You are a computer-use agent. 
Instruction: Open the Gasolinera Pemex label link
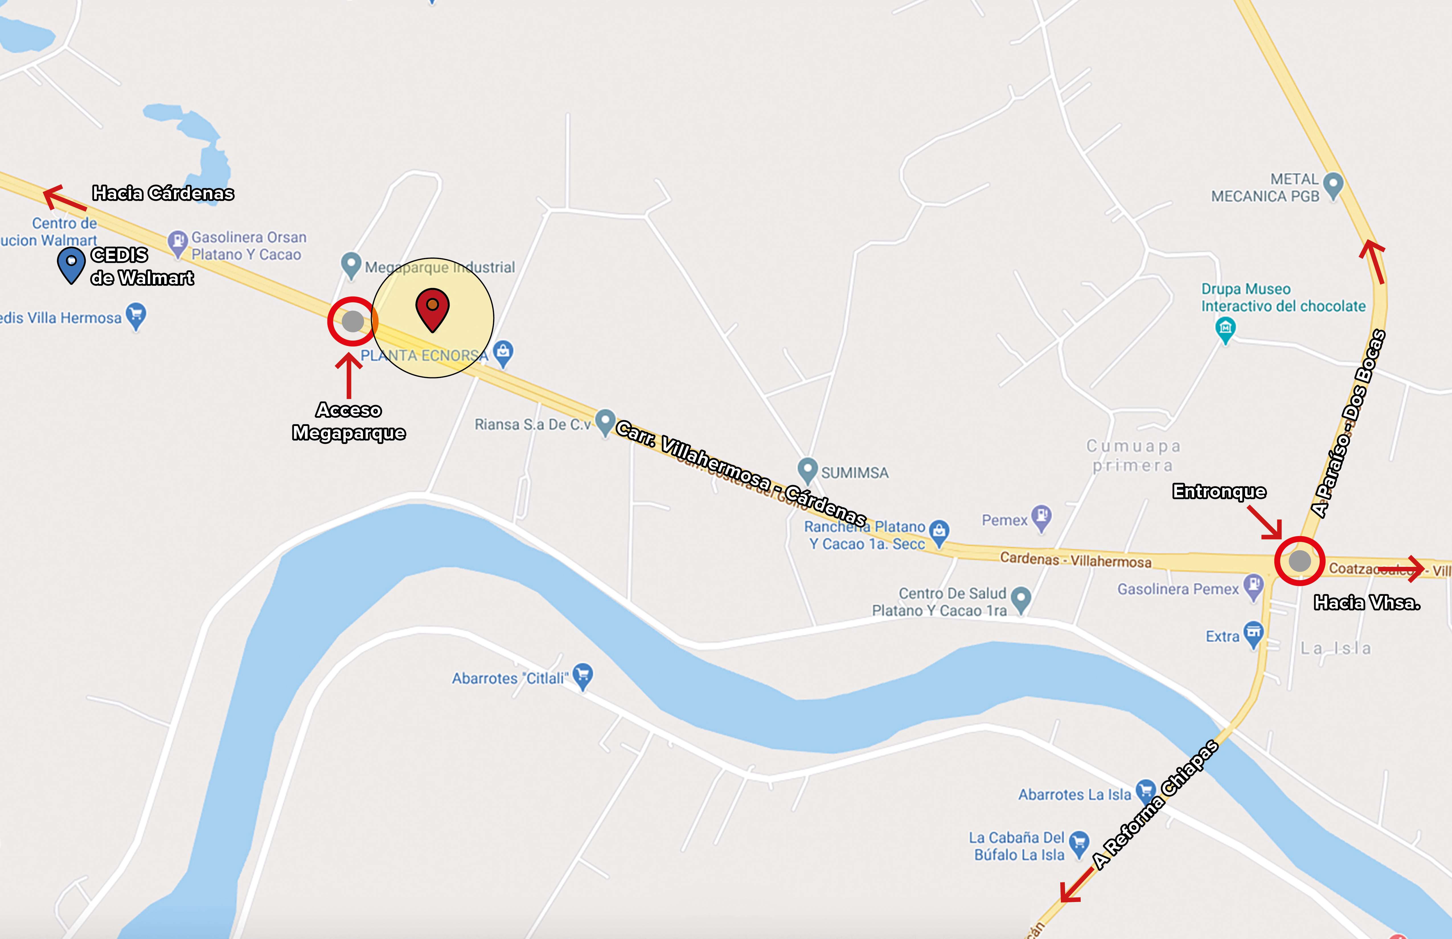pos(1178,589)
